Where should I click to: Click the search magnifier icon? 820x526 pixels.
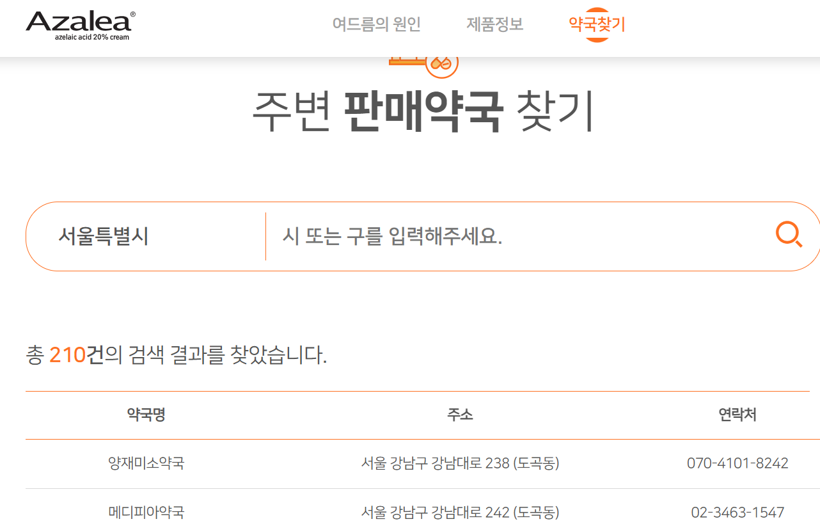point(789,234)
